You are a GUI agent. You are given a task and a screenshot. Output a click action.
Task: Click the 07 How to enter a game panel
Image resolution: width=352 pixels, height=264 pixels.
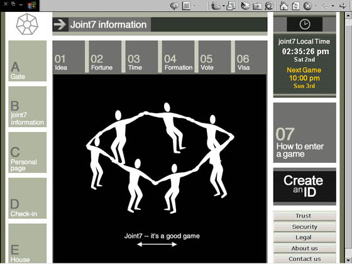coord(305,133)
